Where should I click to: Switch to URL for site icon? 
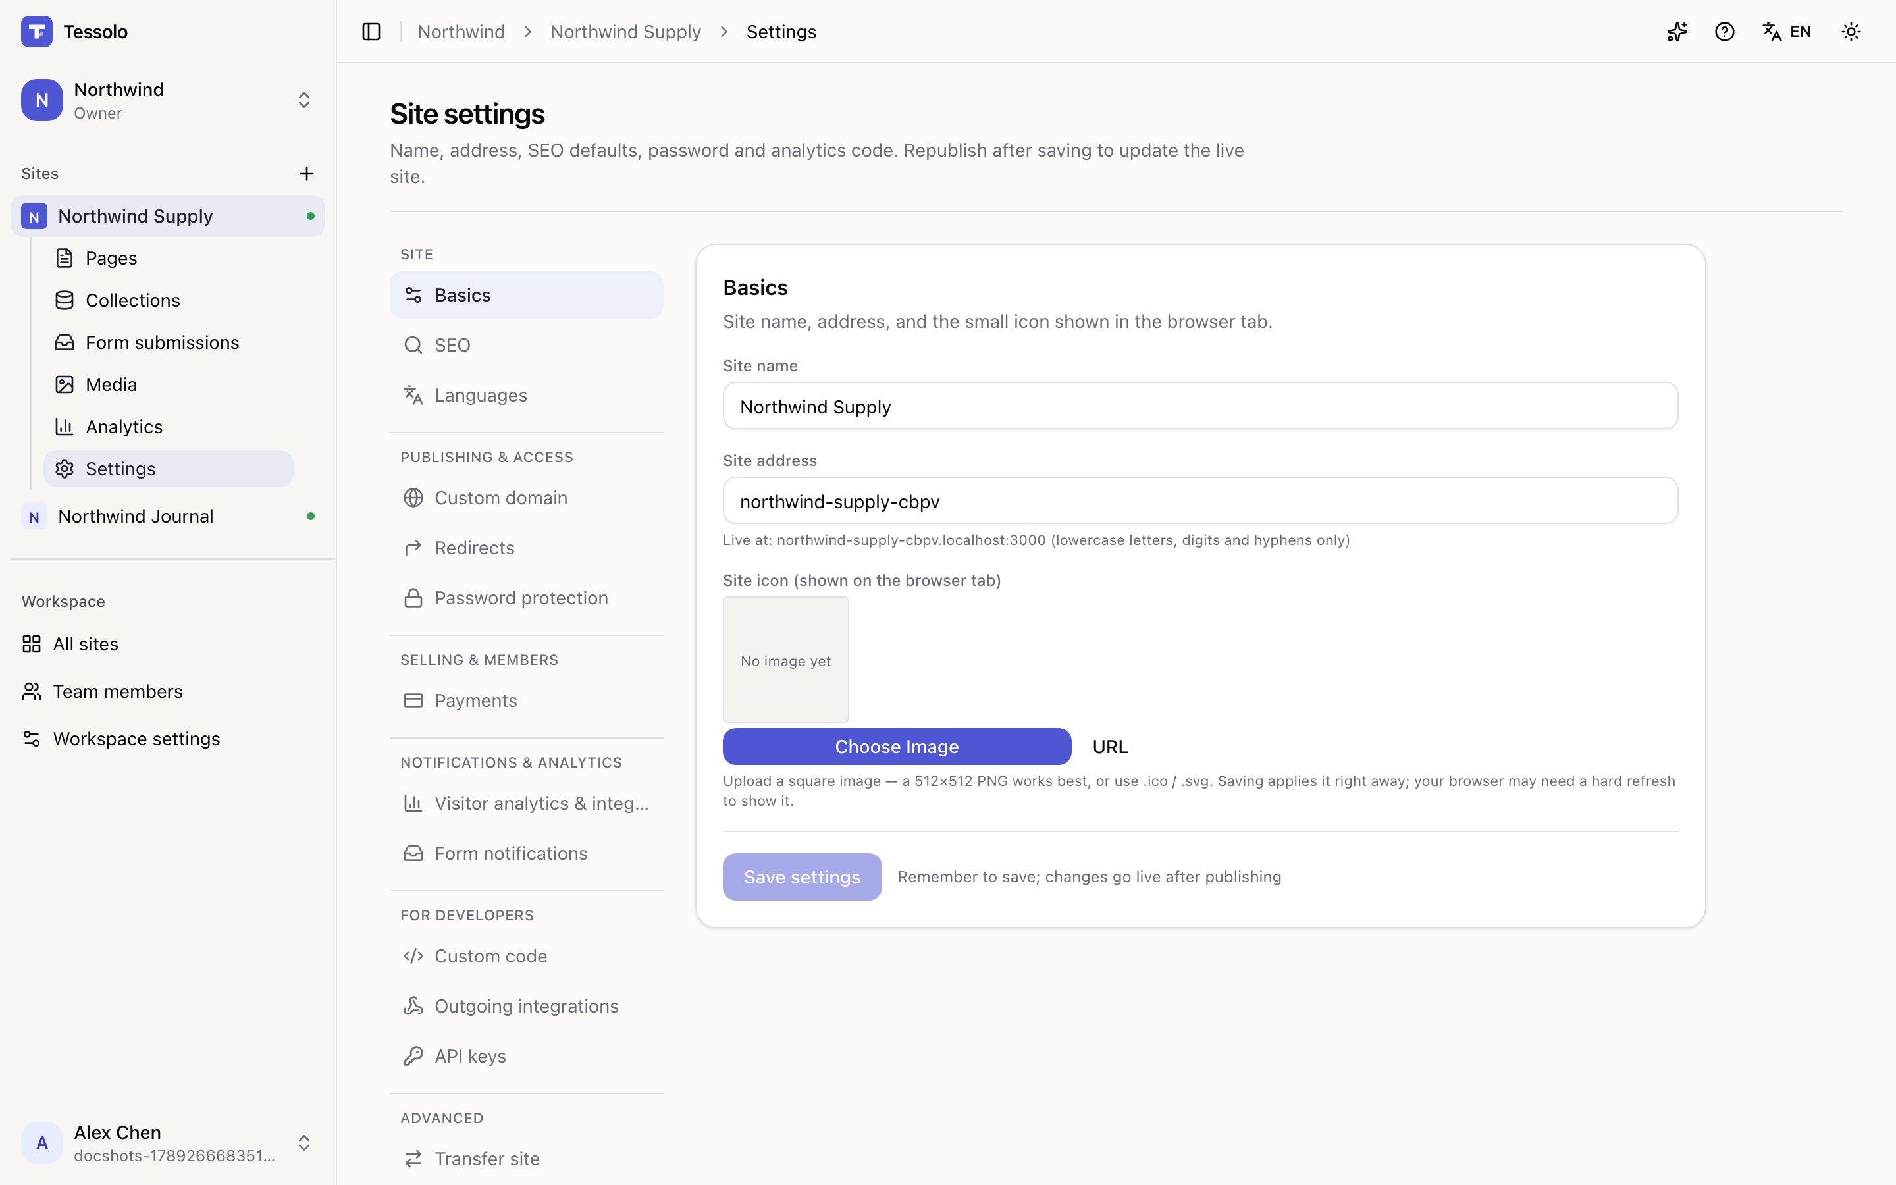[x=1110, y=747]
